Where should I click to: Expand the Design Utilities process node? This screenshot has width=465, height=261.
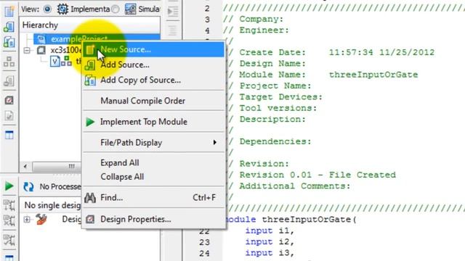click(x=27, y=219)
